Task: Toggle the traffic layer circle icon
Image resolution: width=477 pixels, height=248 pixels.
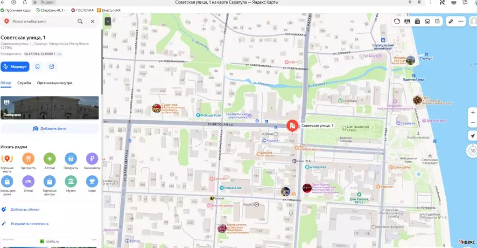Action: coord(397,21)
